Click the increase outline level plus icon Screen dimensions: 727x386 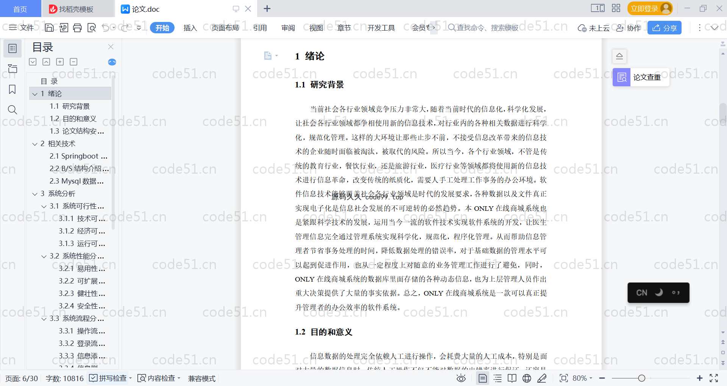pyautogui.click(x=60, y=62)
